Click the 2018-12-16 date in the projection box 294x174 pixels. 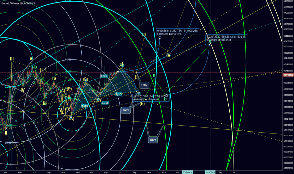coord(176,34)
